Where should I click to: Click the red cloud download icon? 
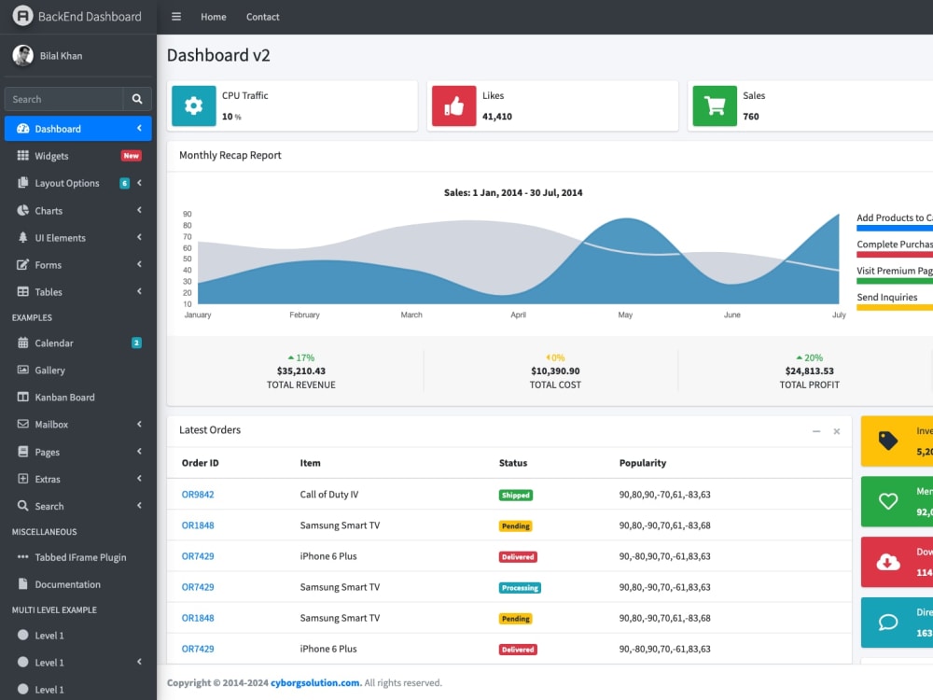coord(888,562)
